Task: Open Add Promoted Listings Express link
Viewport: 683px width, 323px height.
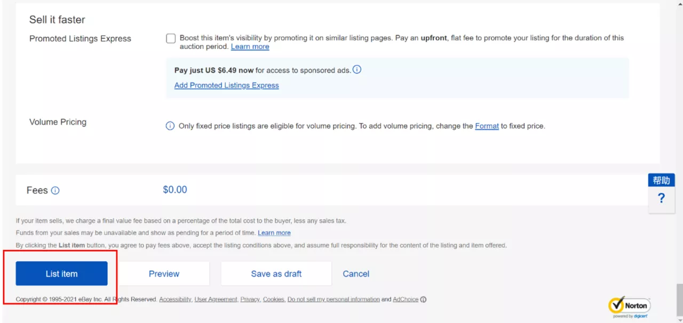Action: coord(226,85)
